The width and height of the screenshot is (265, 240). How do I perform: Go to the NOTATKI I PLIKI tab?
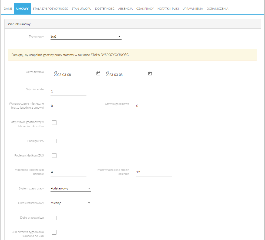(168, 9)
